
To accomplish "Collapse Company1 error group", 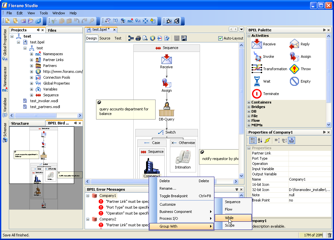I will [x=88, y=196].
